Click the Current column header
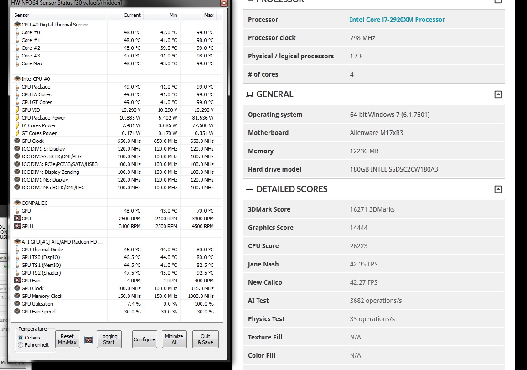 tap(125, 15)
